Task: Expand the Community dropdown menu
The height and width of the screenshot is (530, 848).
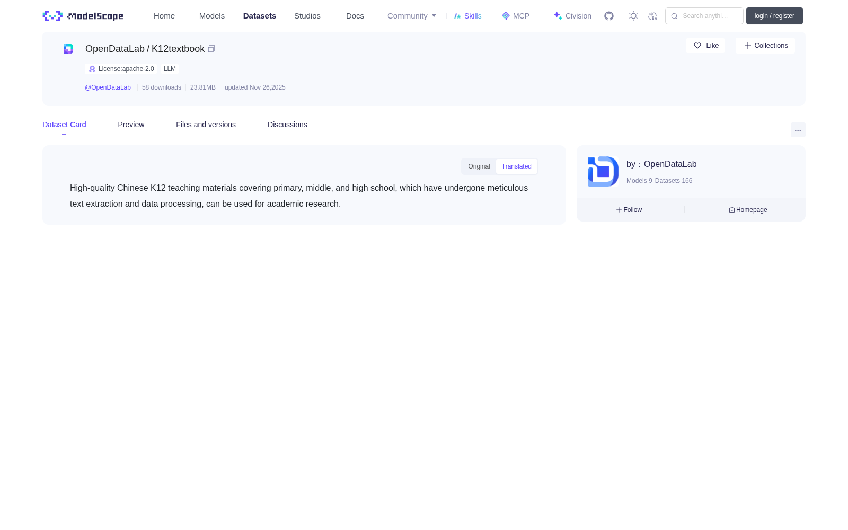Action: (x=412, y=16)
